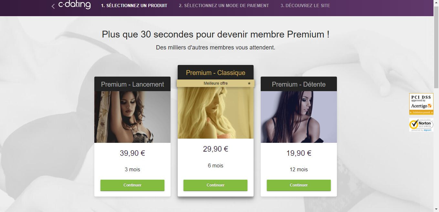Continue with the 3 mois Lancement plan
Image resolution: width=439 pixels, height=212 pixels.
coord(132,185)
